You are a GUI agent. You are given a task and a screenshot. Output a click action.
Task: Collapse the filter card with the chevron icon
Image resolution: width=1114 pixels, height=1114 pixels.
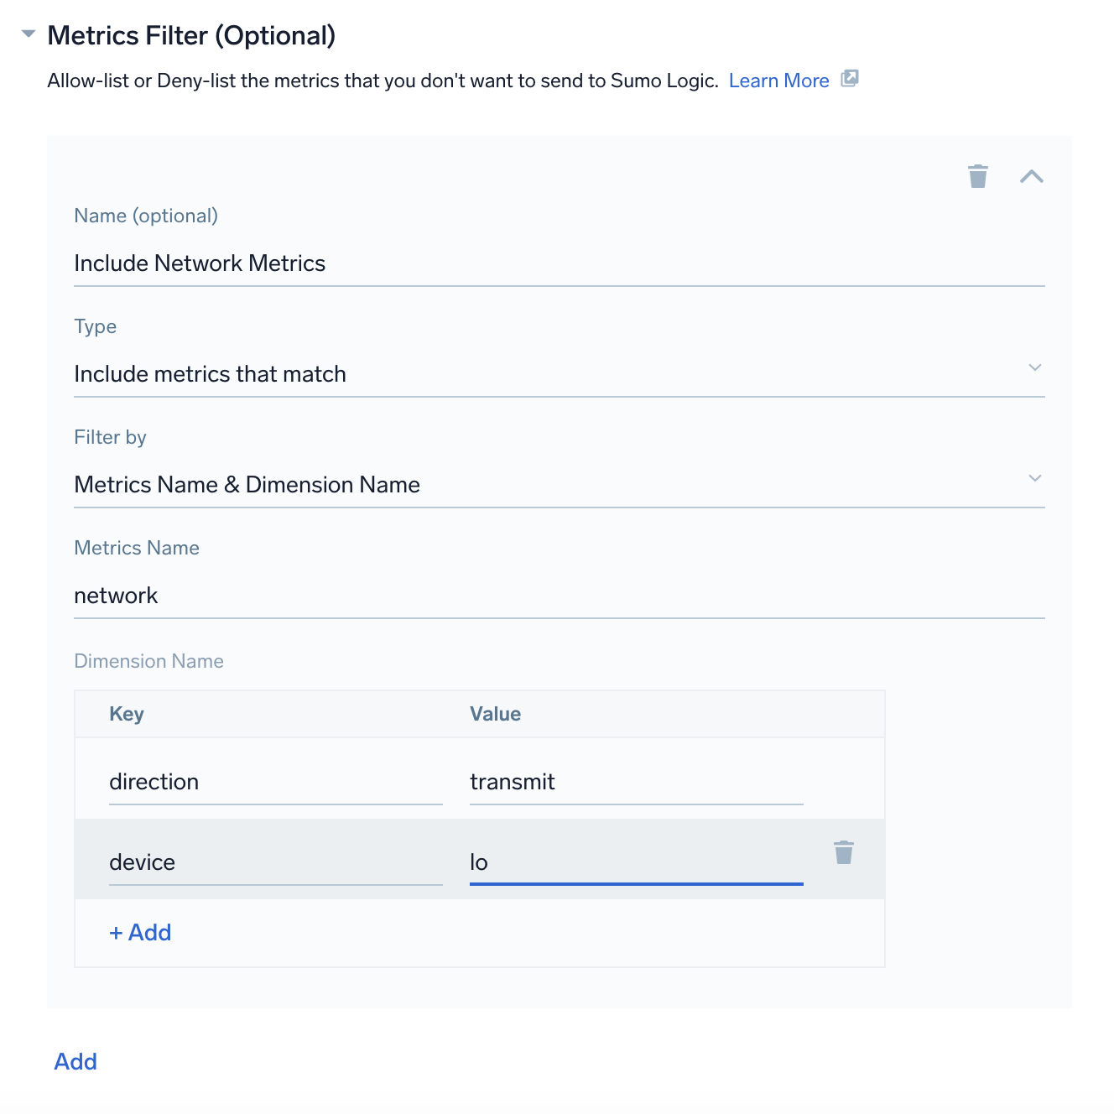tap(1033, 176)
